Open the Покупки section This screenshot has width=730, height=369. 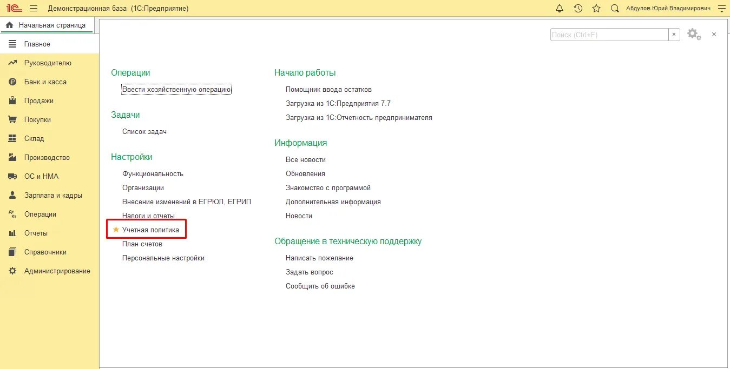[x=50, y=120]
